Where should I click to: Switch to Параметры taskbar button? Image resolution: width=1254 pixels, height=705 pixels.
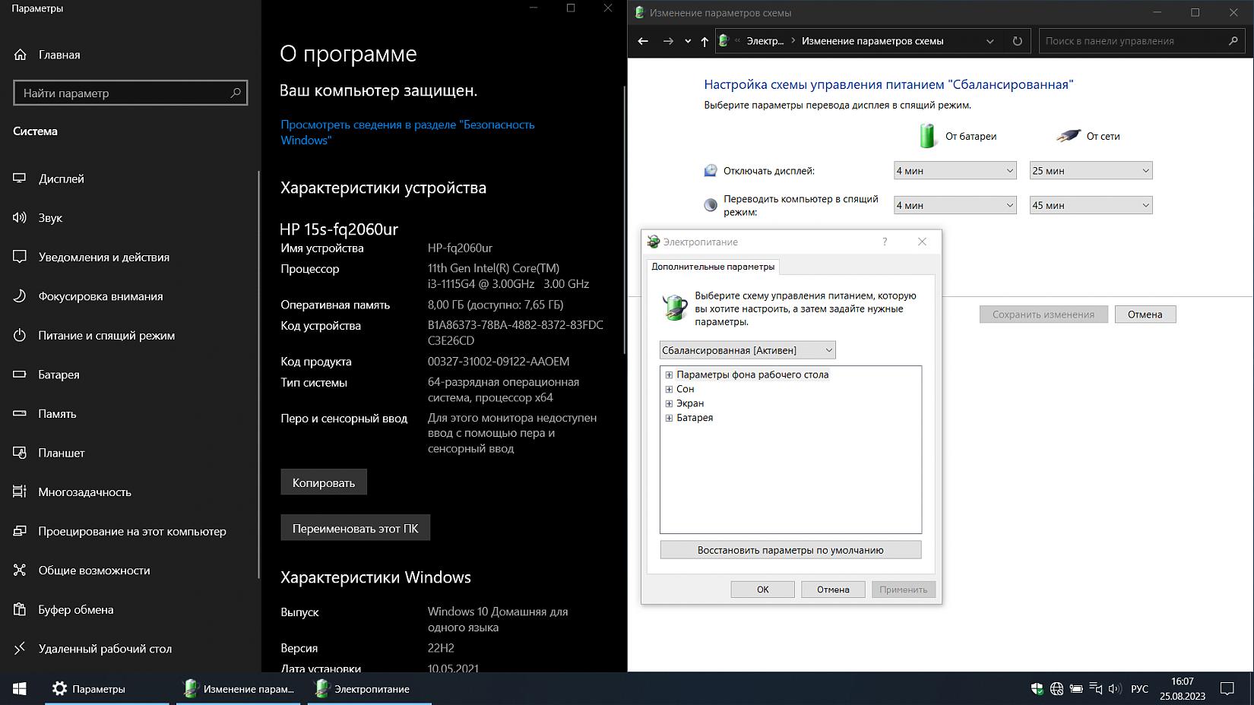(x=107, y=688)
